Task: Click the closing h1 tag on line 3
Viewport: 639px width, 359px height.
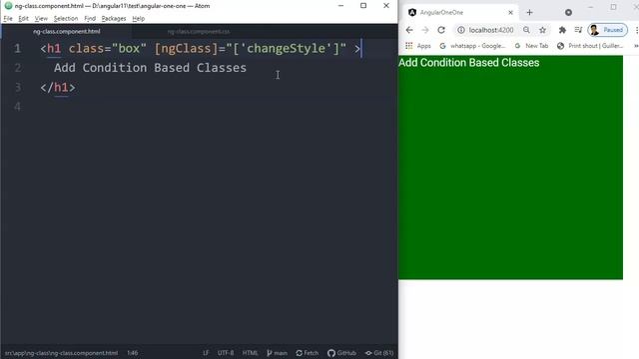Action: point(58,87)
